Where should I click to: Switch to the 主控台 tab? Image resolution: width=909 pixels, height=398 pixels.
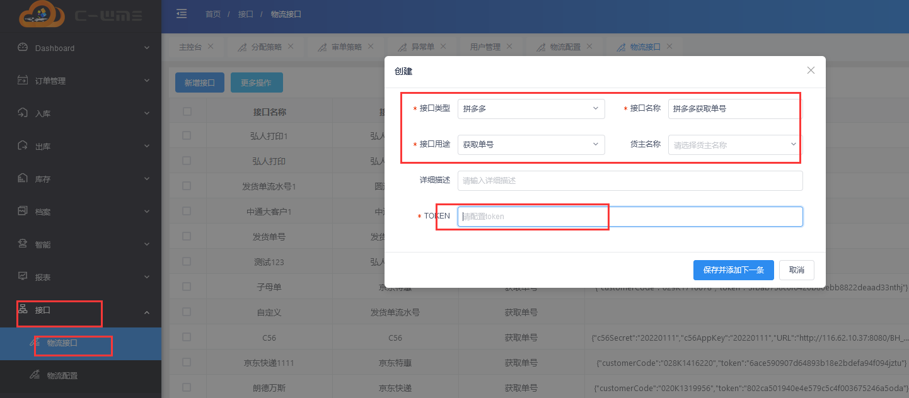190,47
